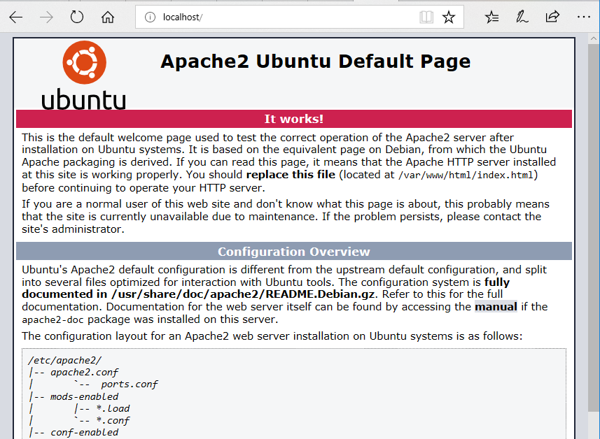Screen dimensions: 600x439
Task: Refresh the localhost page
Action: [77, 17]
